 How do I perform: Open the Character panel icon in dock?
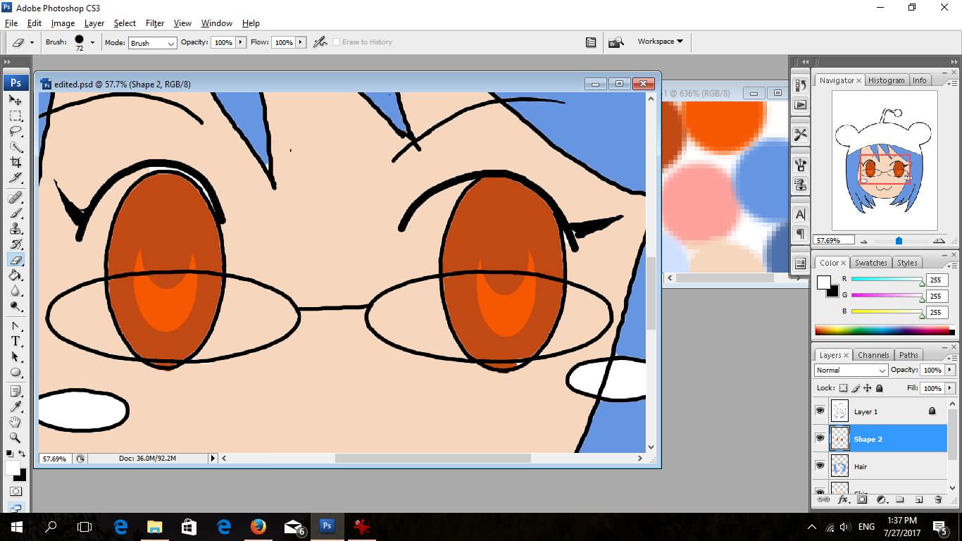point(800,215)
